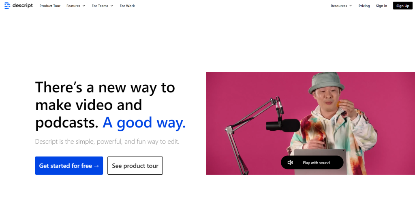This screenshot has height=207, width=415.
Task: Open the Features navigation menu
Action: (x=73, y=6)
